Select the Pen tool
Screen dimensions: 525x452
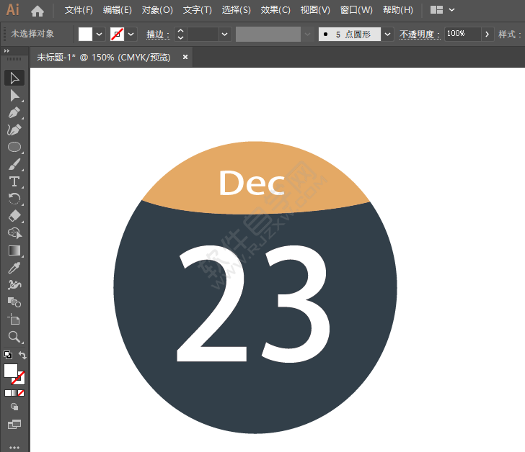tap(14, 113)
